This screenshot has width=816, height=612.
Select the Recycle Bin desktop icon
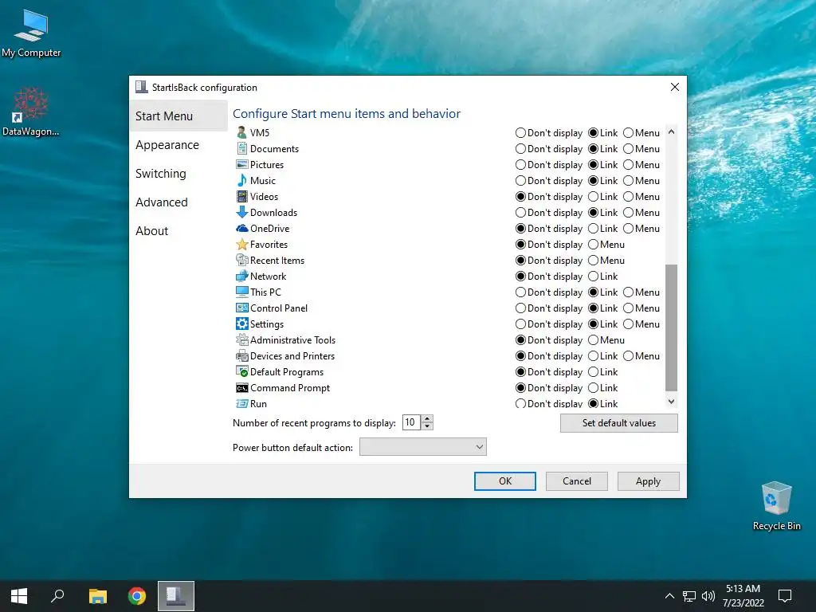[x=776, y=506]
